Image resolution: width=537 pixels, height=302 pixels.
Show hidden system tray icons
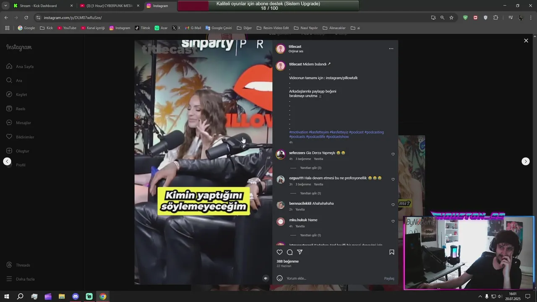[x=480, y=297]
